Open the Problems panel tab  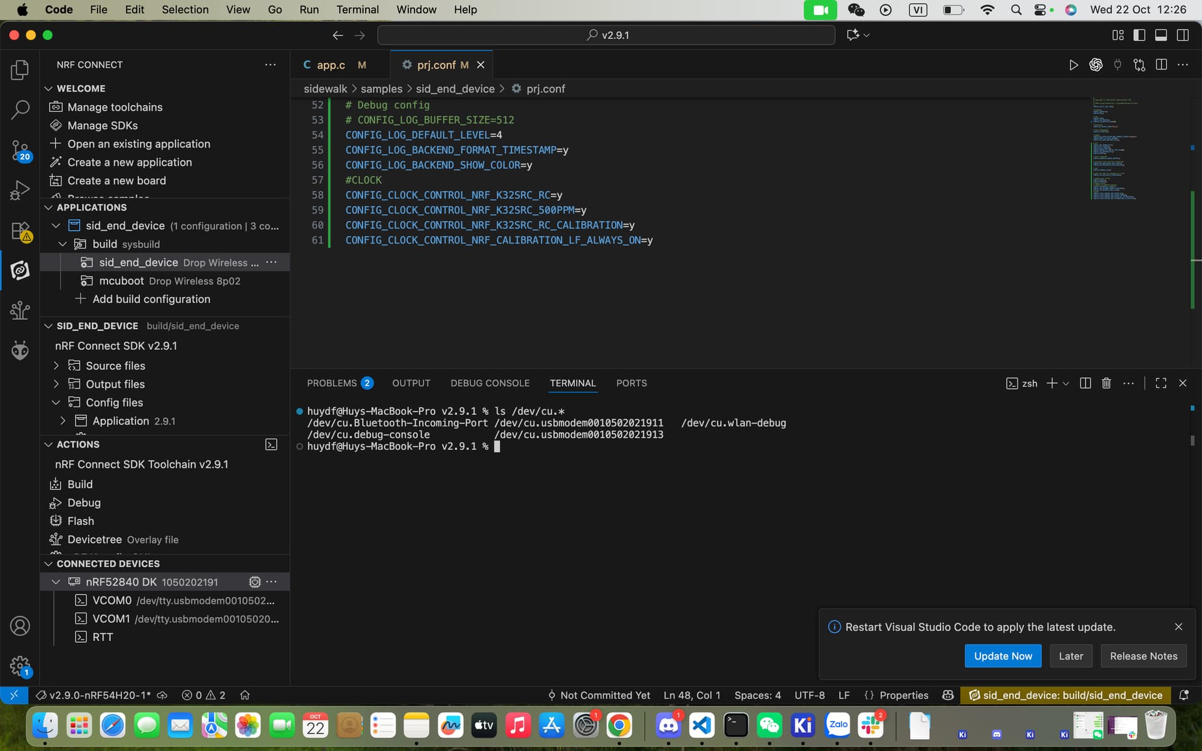(x=332, y=383)
